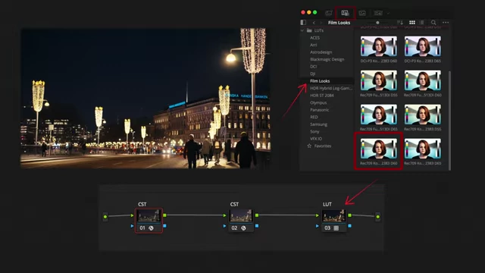Select Rec709 Fujifilm 3513DI D55 LUT thumbnail

379,80
